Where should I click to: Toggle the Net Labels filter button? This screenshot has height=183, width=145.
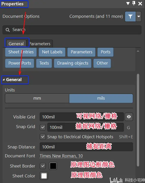[x=52, y=52]
